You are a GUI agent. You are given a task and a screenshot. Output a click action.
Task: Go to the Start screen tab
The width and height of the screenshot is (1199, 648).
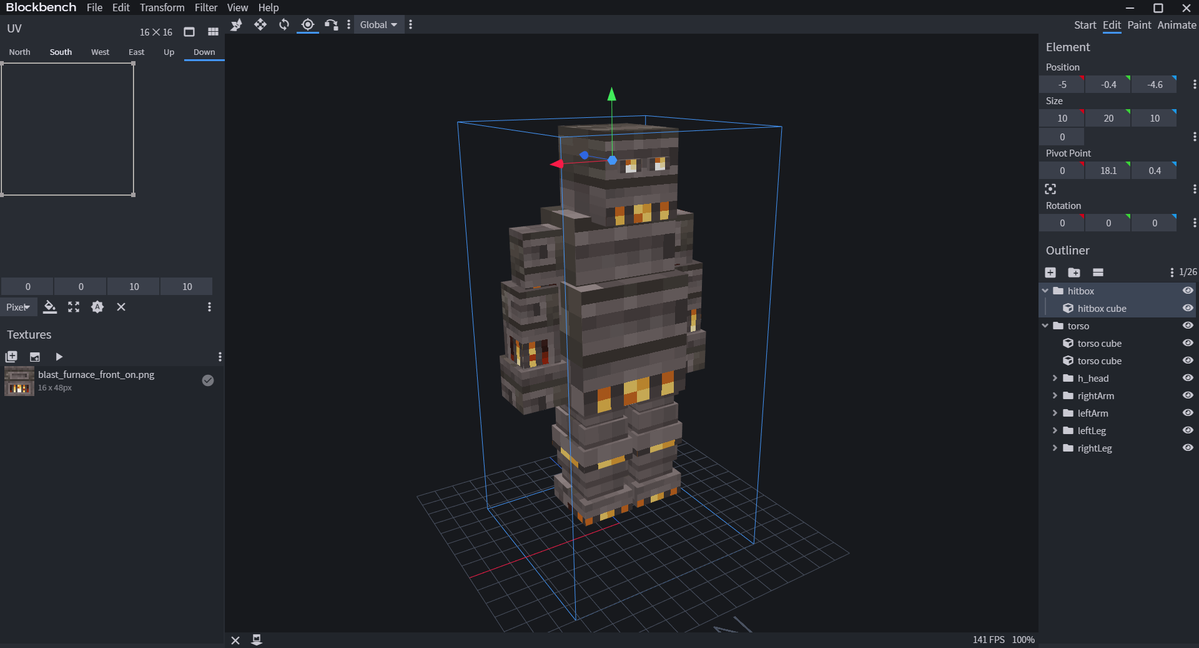coord(1085,25)
